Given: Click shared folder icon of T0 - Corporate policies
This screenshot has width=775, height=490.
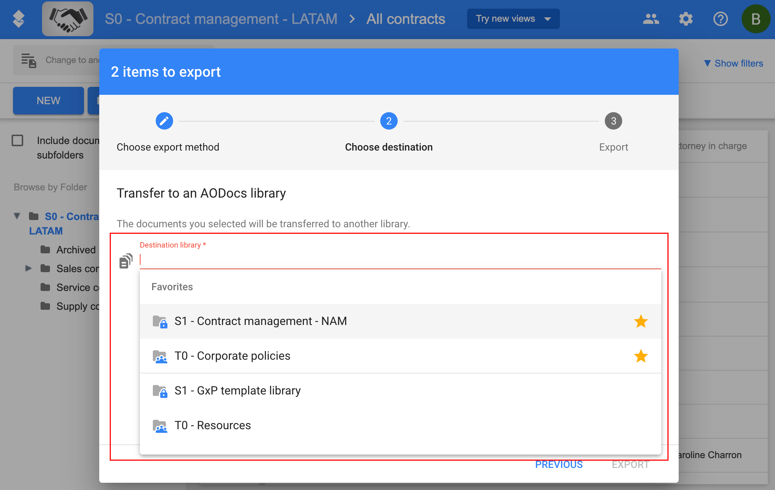Looking at the screenshot, I should point(160,356).
